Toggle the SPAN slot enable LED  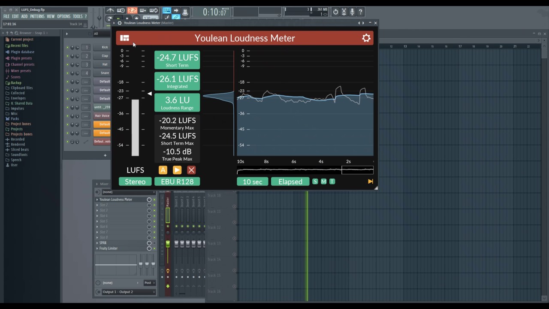154,243
